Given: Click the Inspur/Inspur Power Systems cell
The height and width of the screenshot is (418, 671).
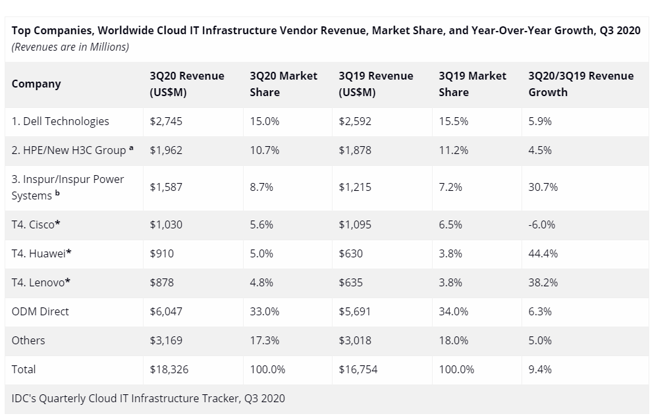Looking at the screenshot, I should pyautogui.click(x=68, y=188).
